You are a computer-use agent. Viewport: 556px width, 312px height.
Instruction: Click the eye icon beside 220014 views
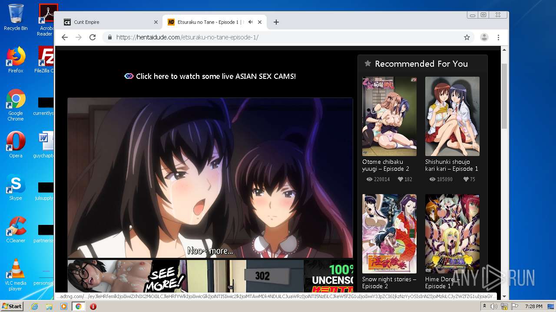click(369, 179)
